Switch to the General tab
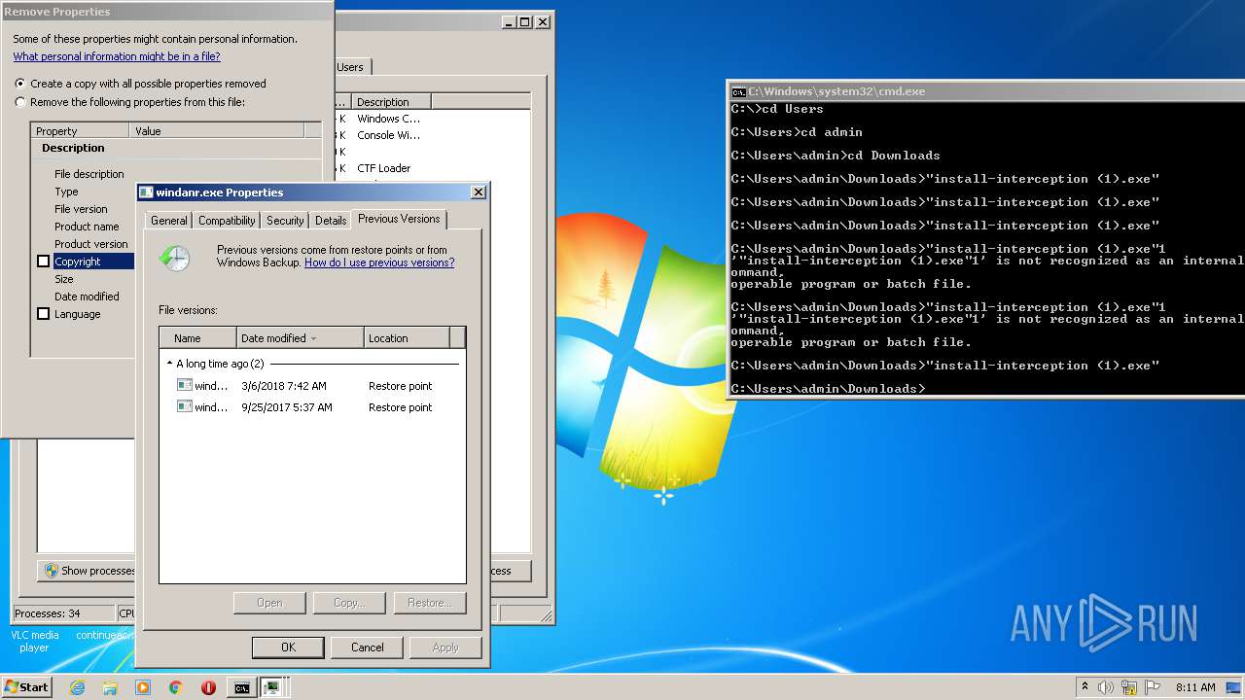This screenshot has height=700, width=1245. tap(169, 221)
